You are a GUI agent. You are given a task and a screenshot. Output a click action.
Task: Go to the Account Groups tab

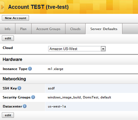48,29
